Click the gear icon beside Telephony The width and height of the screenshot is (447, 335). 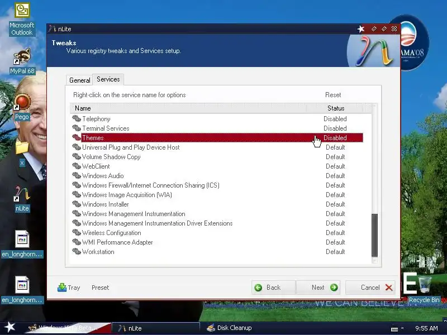[77, 118]
